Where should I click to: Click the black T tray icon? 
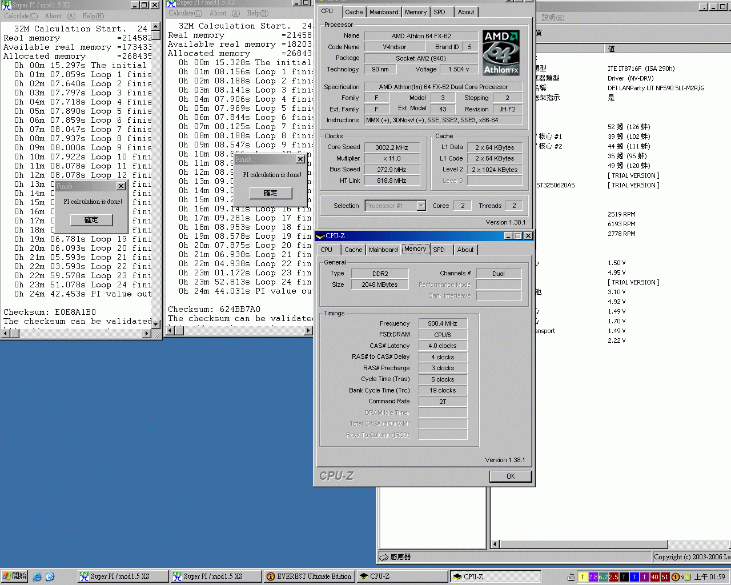[x=624, y=577]
